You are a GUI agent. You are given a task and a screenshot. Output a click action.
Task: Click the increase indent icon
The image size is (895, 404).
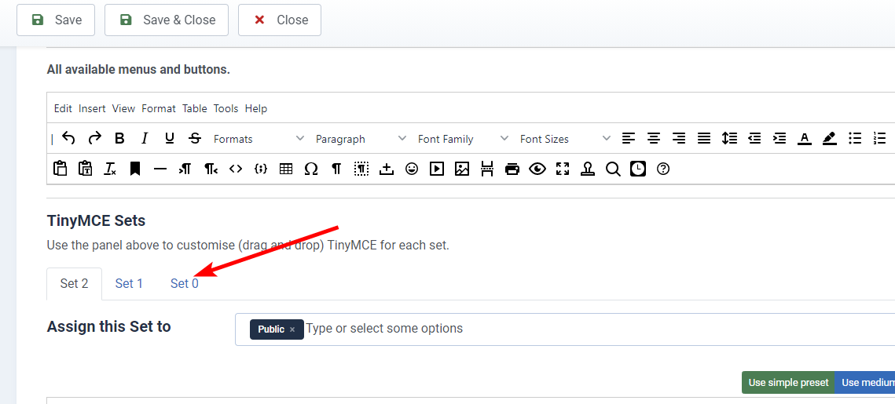tap(779, 139)
